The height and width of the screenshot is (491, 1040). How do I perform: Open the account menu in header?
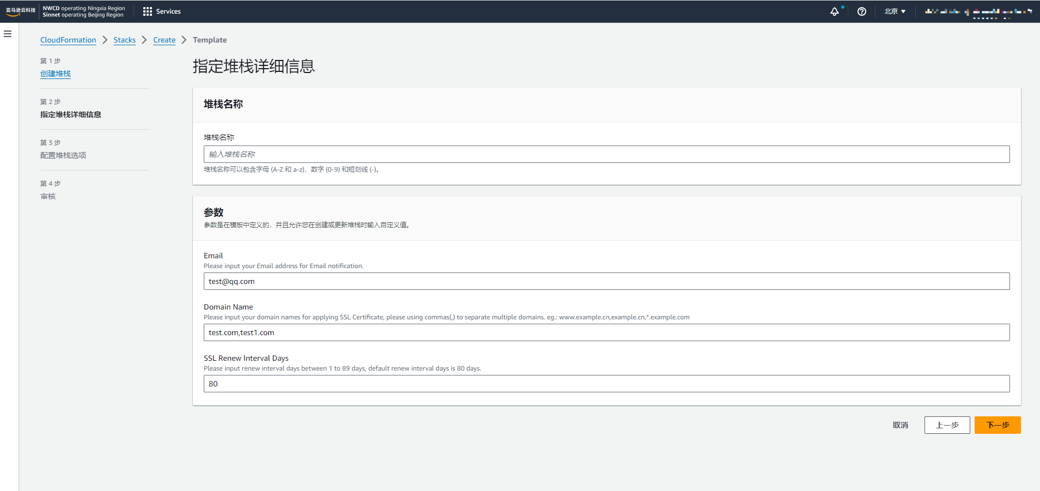[x=977, y=11]
